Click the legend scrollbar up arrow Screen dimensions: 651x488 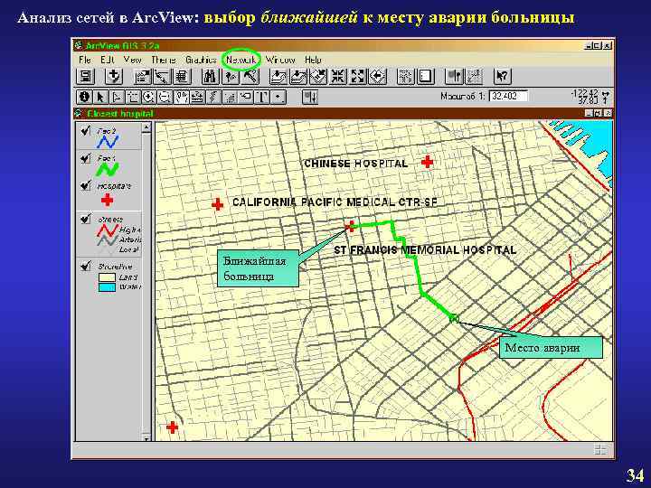(146, 127)
